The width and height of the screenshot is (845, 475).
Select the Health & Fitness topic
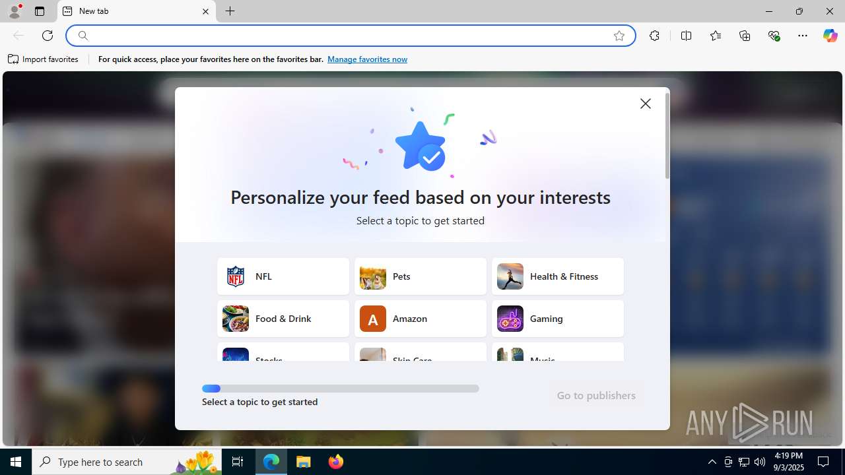[x=558, y=276]
